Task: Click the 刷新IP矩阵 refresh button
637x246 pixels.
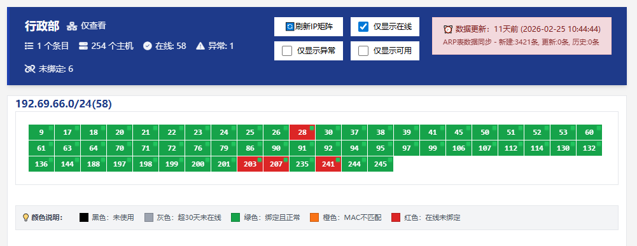Action: click(309, 27)
